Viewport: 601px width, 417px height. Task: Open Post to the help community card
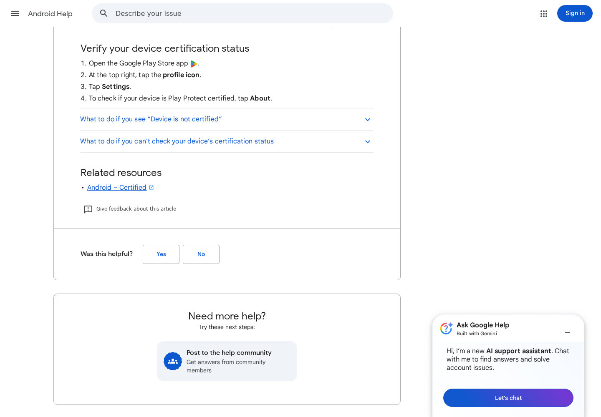[x=227, y=361]
